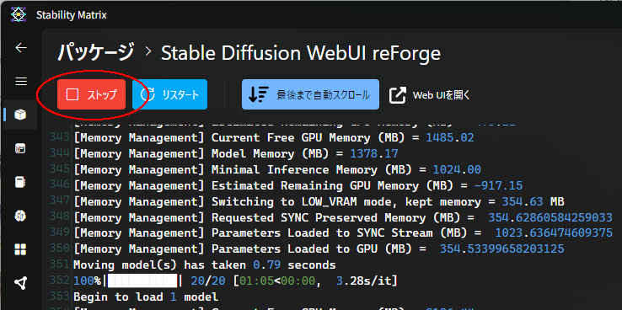Click Stable Diffusion WebUI reForge breadcrumb title
Image resolution: width=622 pixels, height=310 pixels.
coord(301,53)
